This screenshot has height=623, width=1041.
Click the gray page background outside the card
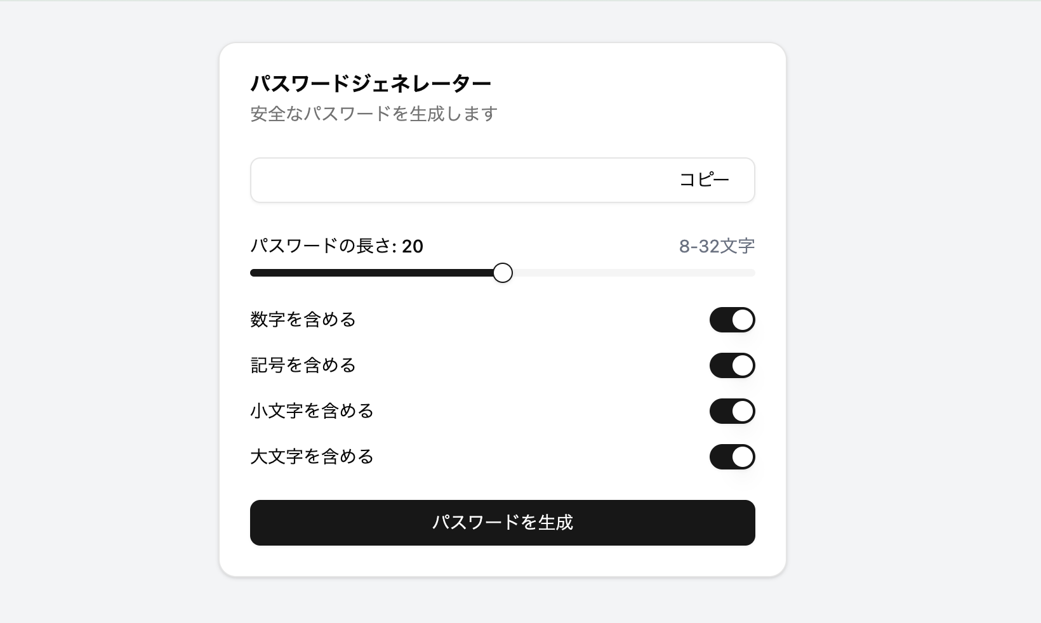point(108,317)
